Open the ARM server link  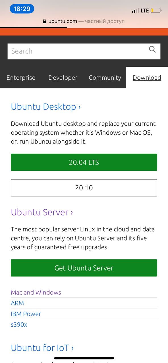point(17,303)
